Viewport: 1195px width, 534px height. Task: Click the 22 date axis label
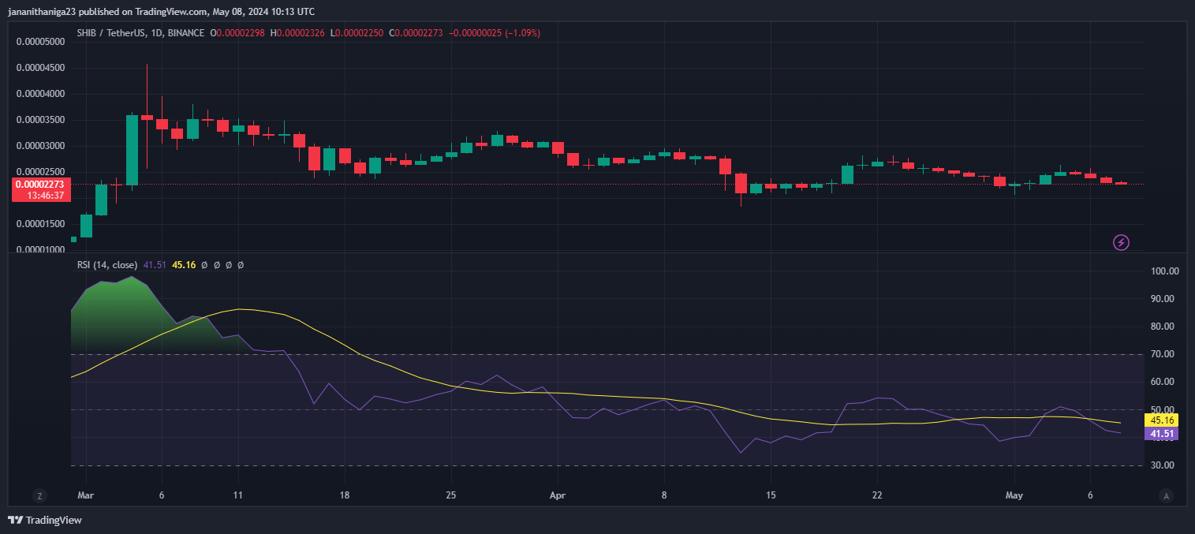point(877,495)
